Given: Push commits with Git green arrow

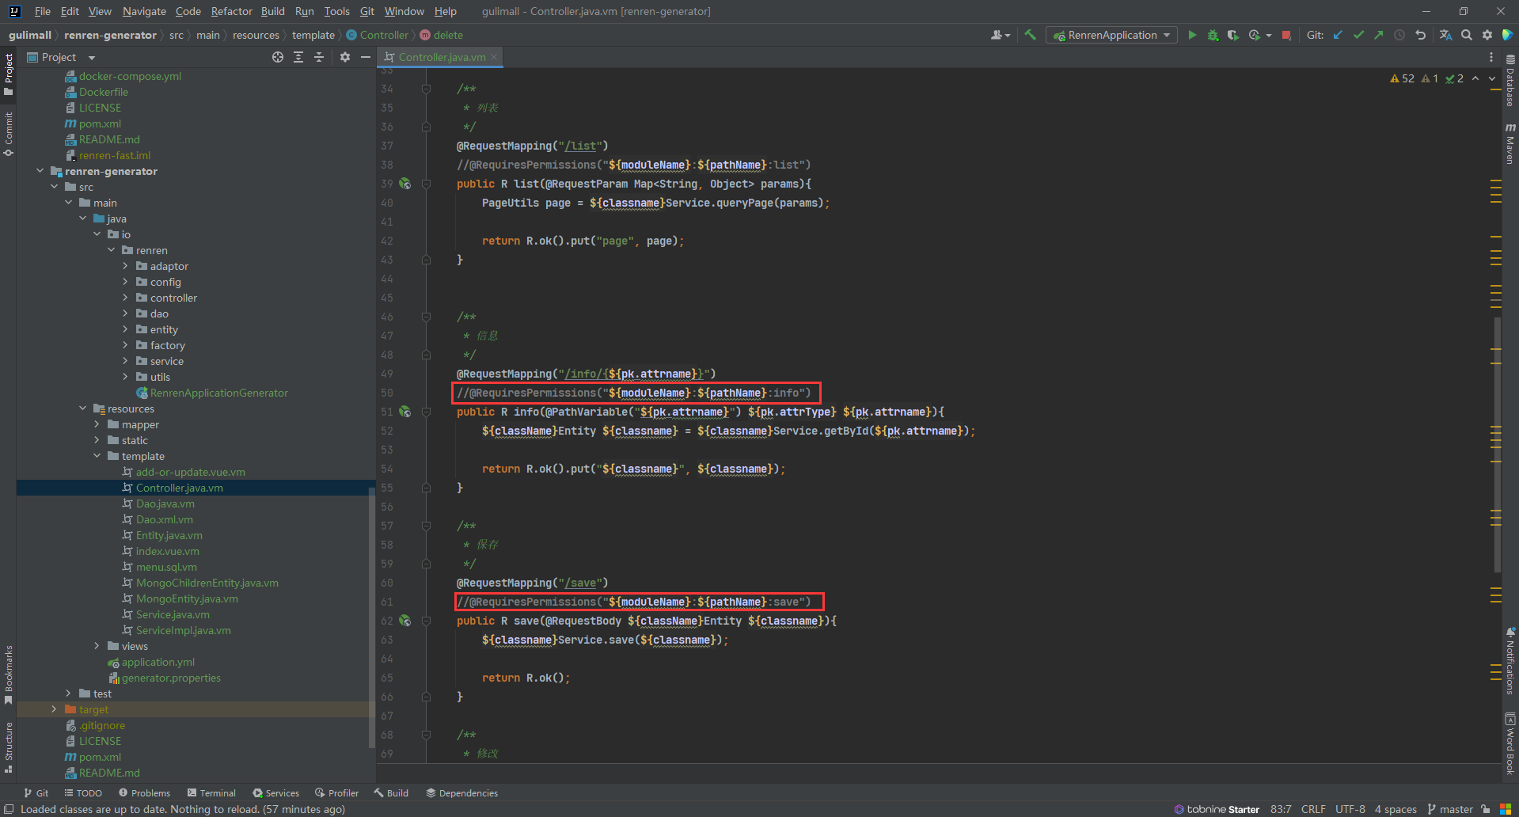Looking at the screenshot, I should click(1379, 35).
